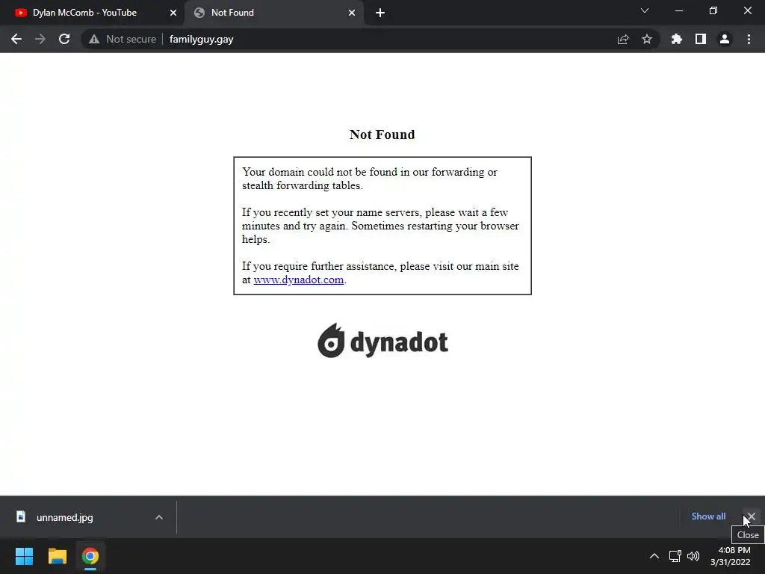View Not secure site information
Screen dimensions: 765x574
pos(123,39)
